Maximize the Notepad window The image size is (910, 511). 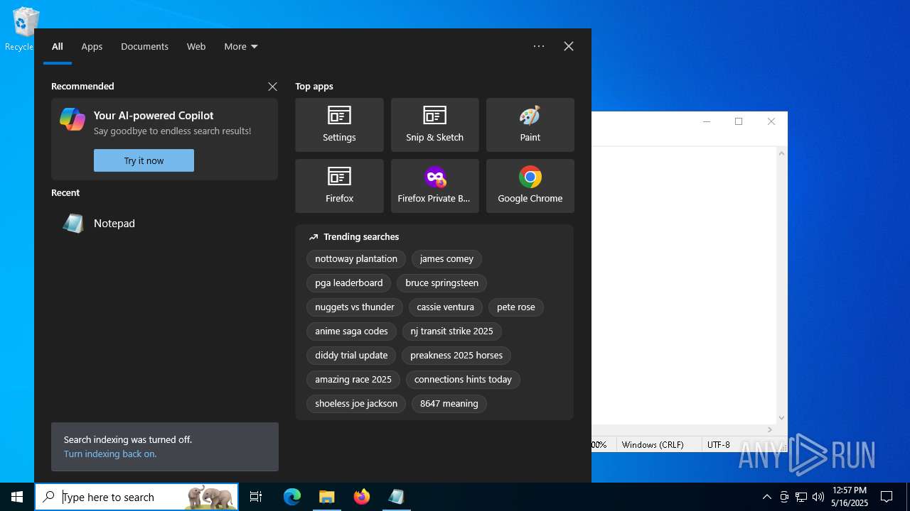pyautogui.click(x=739, y=121)
